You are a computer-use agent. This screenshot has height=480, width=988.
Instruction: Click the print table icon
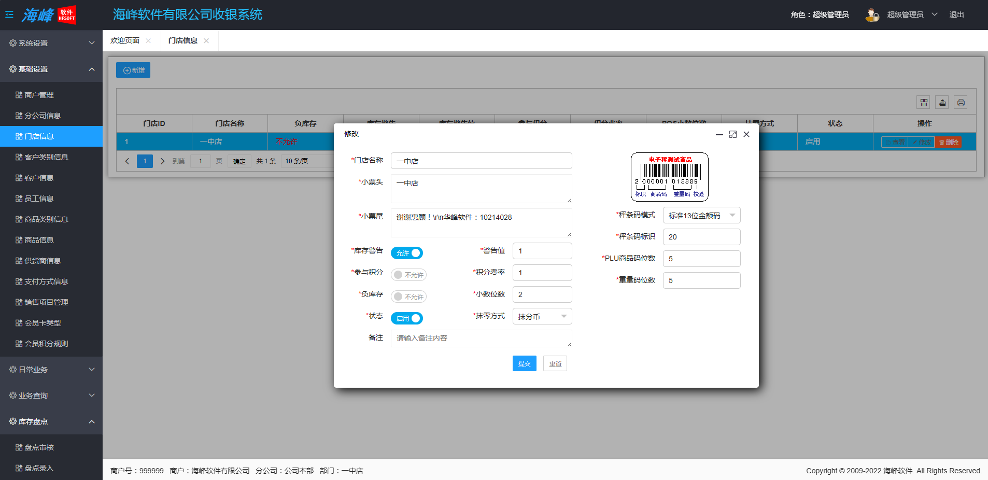(961, 103)
